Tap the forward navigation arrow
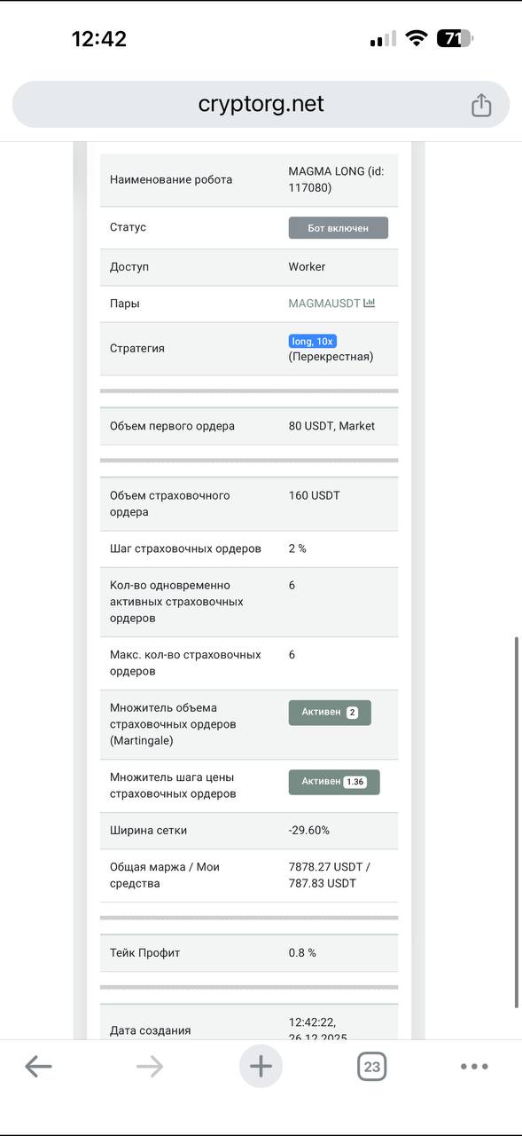522x1136 pixels. (x=150, y=1066)
